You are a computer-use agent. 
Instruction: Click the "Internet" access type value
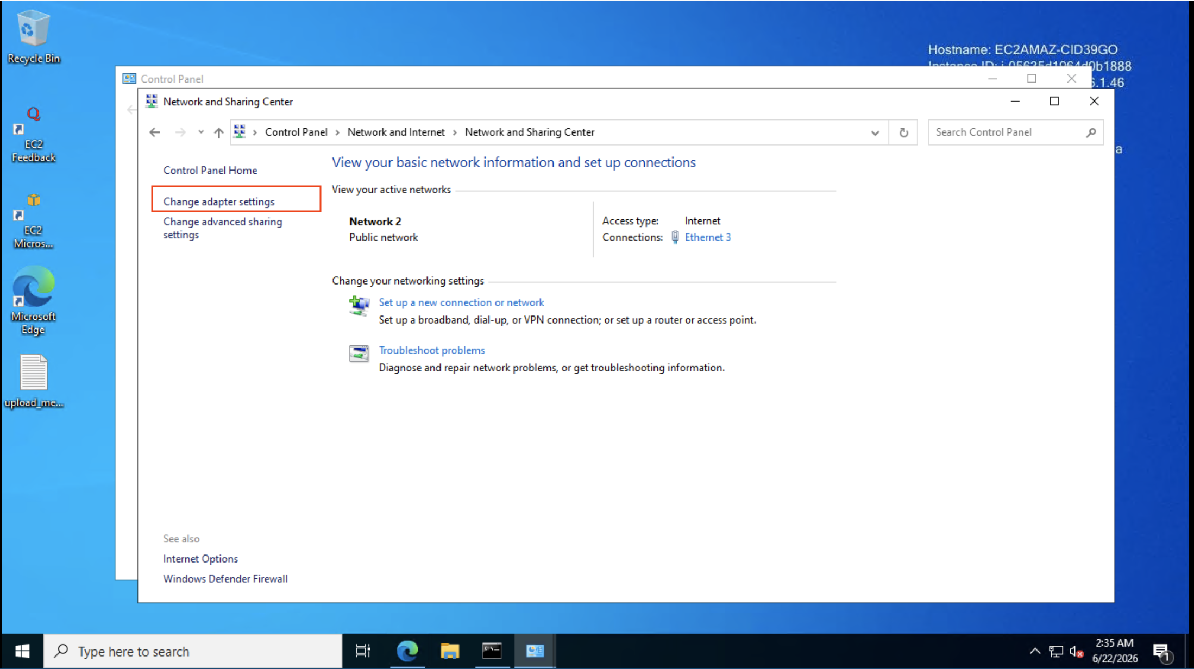[x=702, y=221]
